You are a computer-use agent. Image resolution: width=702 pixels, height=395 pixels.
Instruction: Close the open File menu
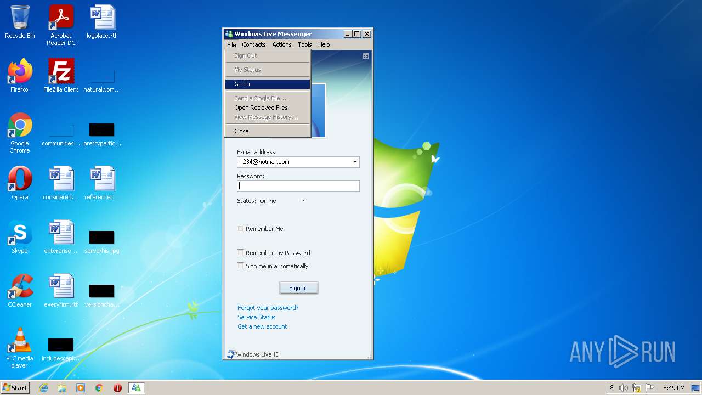[x=231, y=44]
